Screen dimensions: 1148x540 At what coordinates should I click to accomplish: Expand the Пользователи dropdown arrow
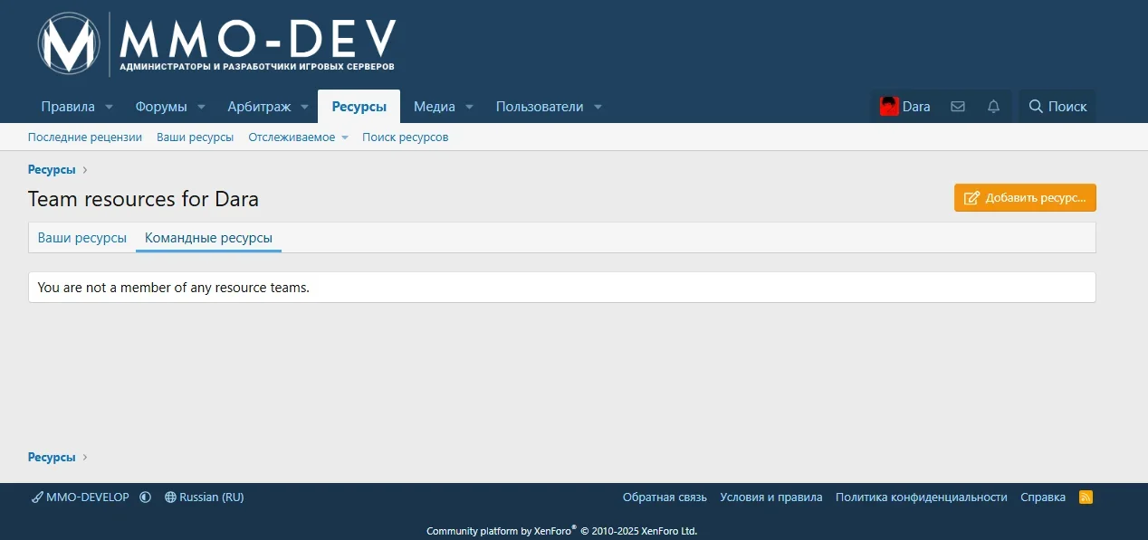(598, 107)
